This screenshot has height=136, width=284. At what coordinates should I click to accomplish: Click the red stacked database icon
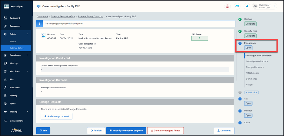click(x=227, y=6)
